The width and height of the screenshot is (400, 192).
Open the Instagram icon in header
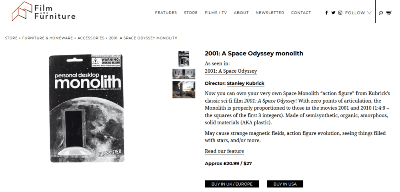[x=340, y=13]
